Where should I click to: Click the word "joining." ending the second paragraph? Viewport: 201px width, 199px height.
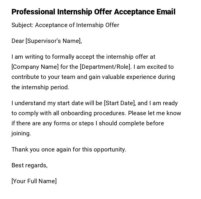pos(21,133)
